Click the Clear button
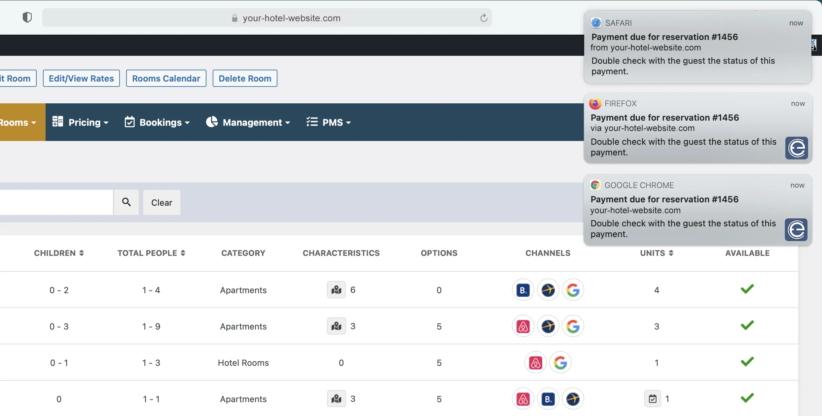This screenshot has width=822, height=416. coord(161,202)
